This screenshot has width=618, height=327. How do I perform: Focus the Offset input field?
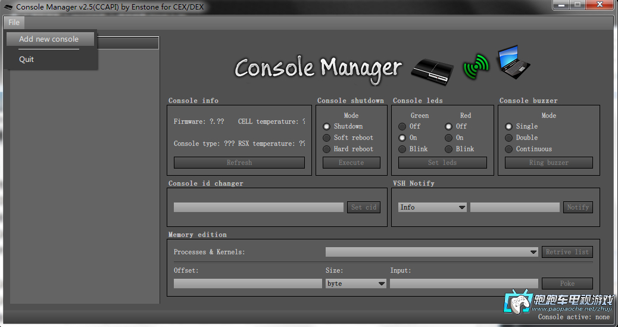pyautogui.click(x=248, y=283)
